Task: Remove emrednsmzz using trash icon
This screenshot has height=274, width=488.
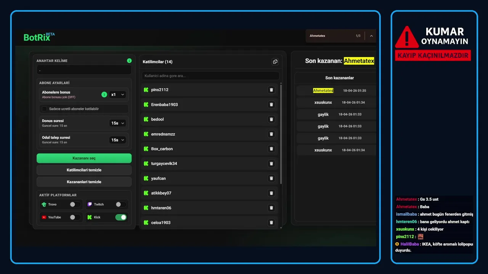Action: [x=271, y=134]
